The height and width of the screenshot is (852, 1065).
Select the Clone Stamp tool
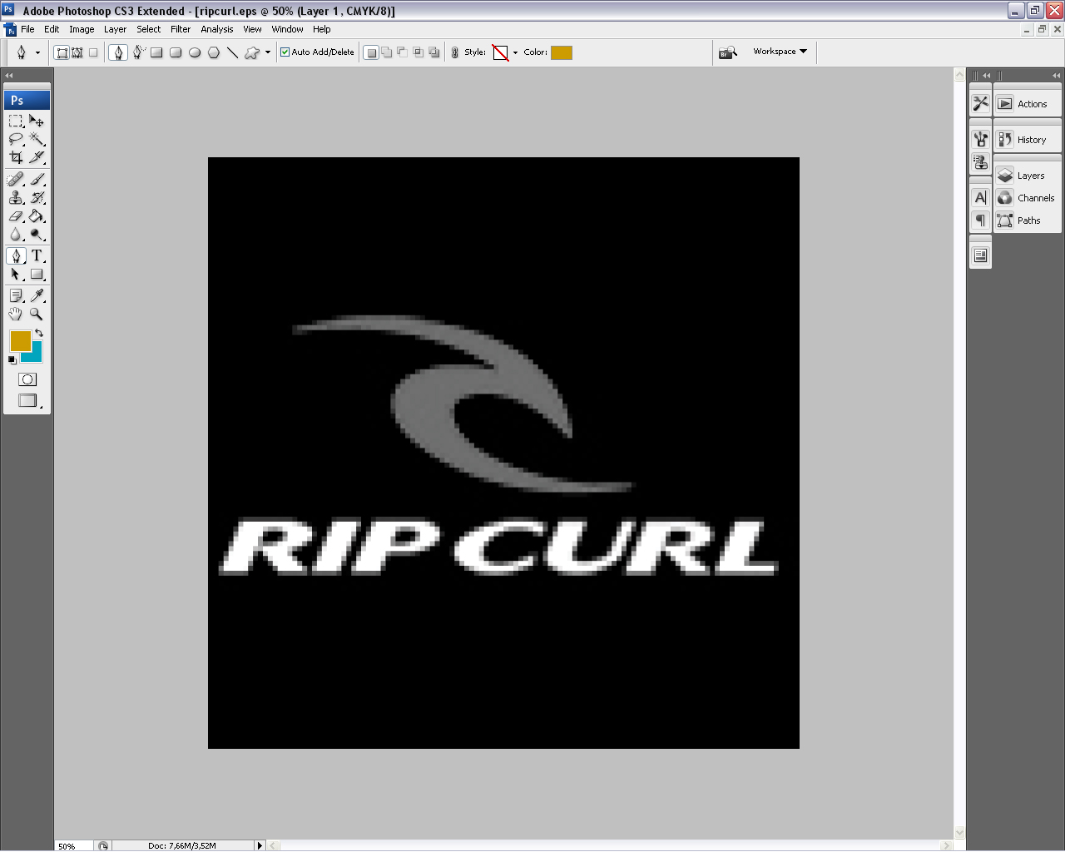pos(16,198)
